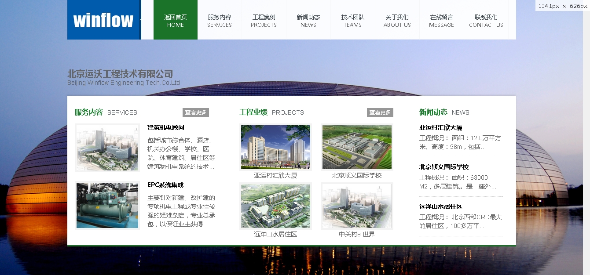Select 新闻动态 NEWS in navigation bar

308,21
